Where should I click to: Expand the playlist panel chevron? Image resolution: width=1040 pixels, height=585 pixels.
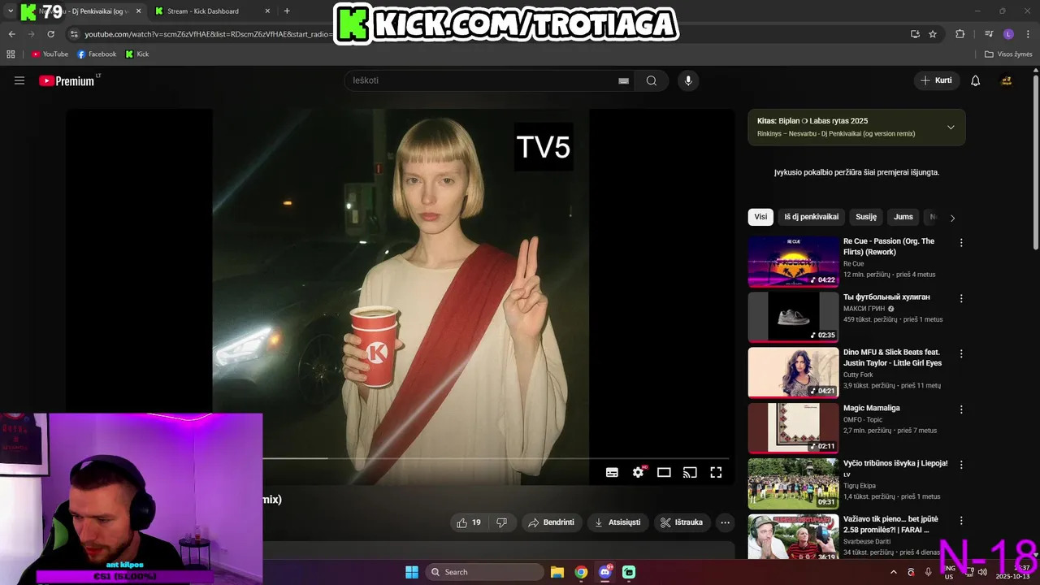click(x=951, y=127)
